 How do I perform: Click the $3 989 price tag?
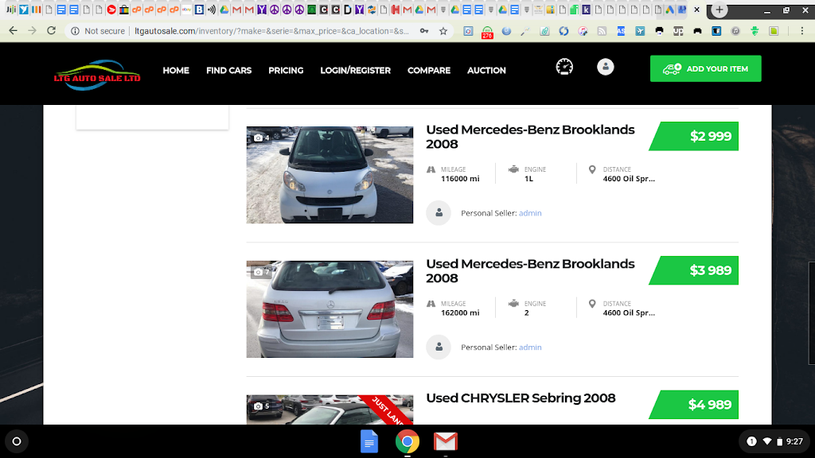point(694,270)
